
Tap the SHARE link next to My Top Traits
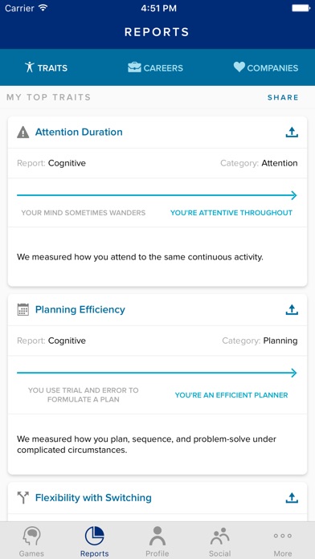(x=283, y=97)
